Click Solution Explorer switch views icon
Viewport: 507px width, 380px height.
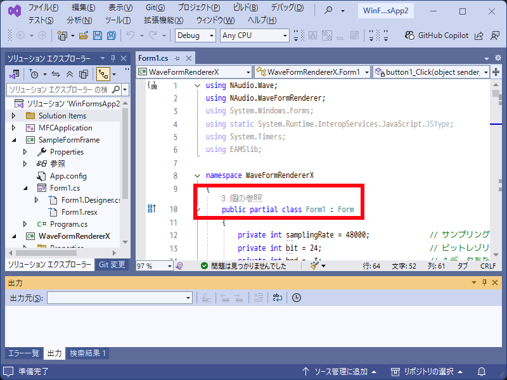15,74
